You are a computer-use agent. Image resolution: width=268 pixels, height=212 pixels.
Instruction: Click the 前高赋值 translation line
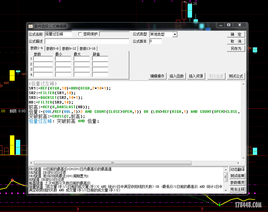tap(60, 183)
